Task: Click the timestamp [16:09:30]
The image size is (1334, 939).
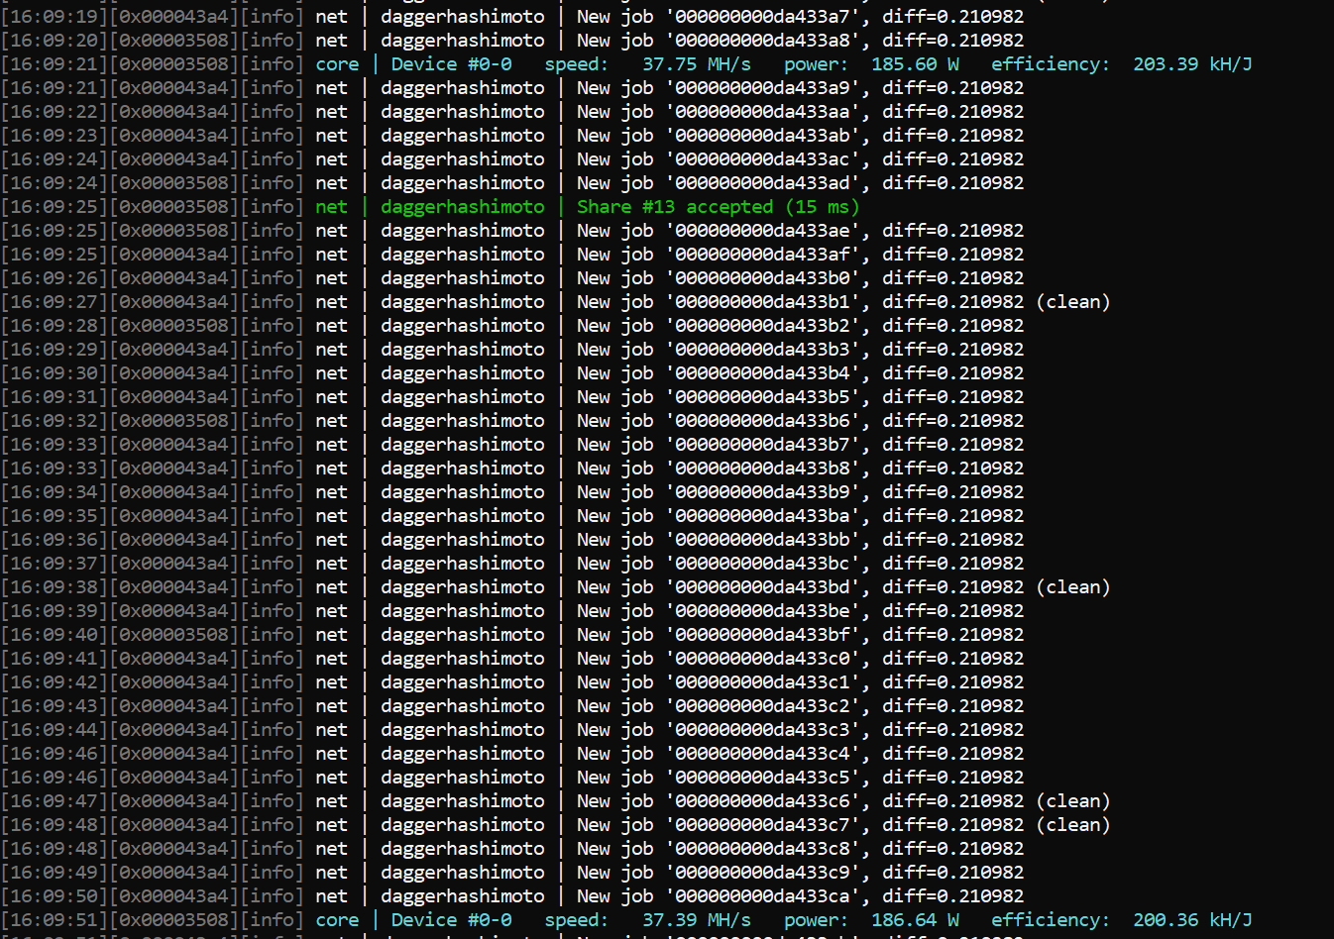Action: tap(55, 373)
